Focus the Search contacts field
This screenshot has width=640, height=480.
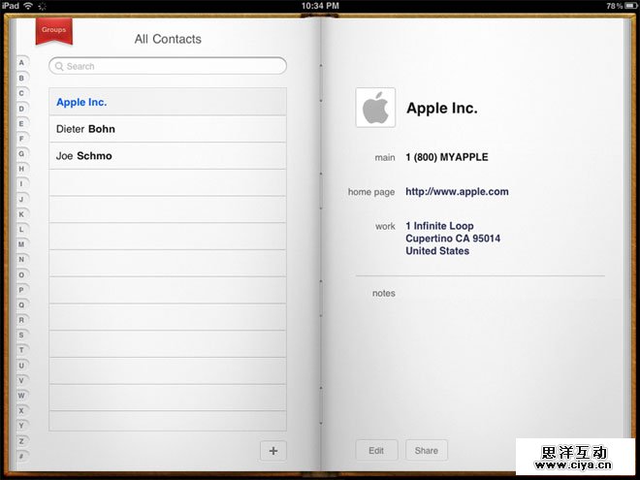tap(168, 66)
